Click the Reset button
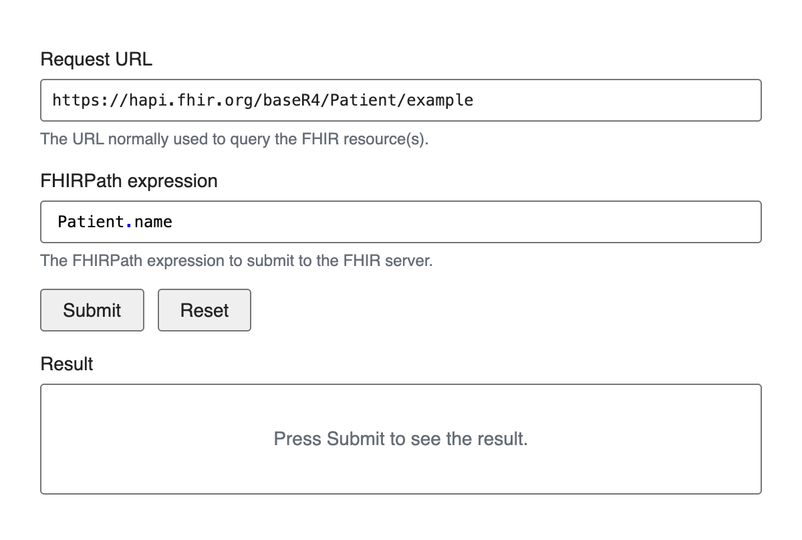802x540 pixels. click(204, 310)
